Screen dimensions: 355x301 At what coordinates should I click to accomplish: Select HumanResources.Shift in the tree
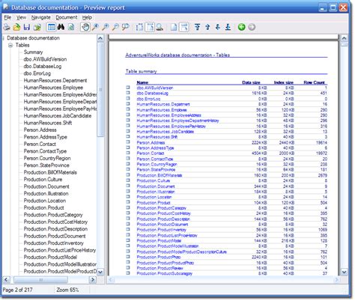point(48,123)
